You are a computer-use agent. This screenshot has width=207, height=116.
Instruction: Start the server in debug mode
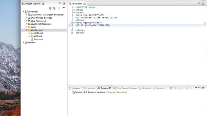tap(175, 88)
